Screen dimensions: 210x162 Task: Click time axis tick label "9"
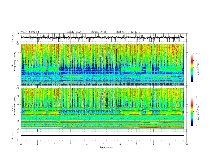click(170, 144)
